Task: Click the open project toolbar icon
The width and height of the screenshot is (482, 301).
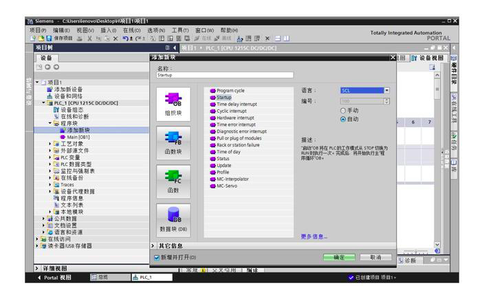Action: coord(41,38)
